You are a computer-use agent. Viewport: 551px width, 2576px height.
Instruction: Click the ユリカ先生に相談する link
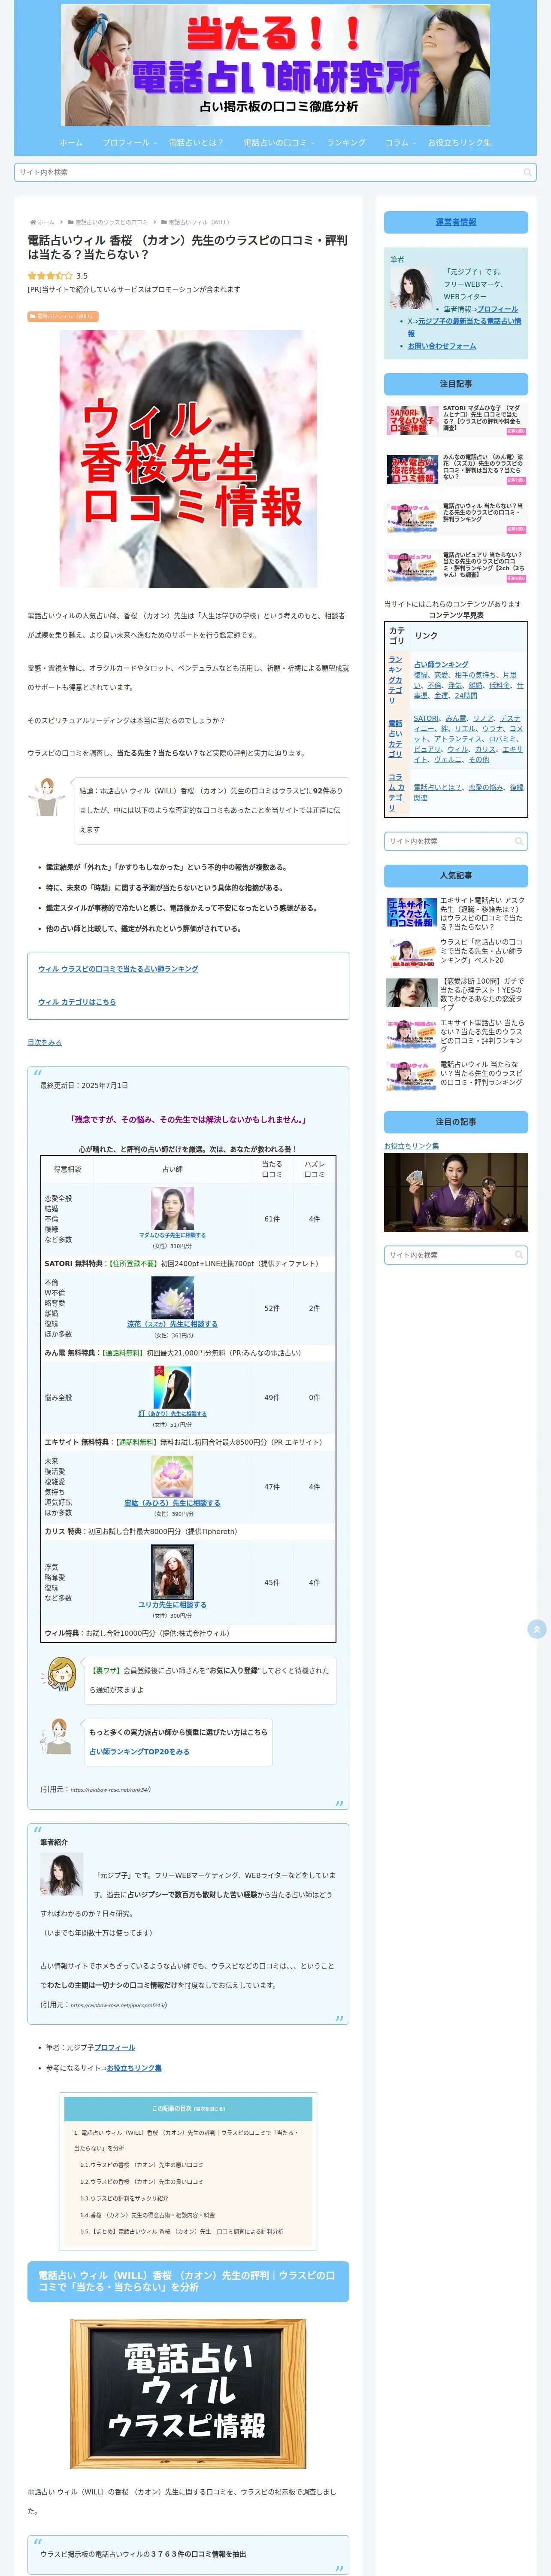pyautogui.click(x=172, y=1605)
